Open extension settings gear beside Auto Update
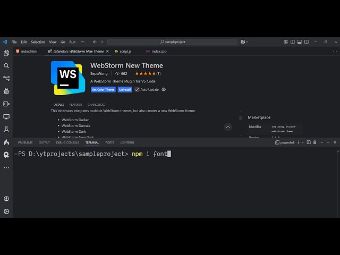This screenshot has height=255, width=340. click(x=164, y=90)
